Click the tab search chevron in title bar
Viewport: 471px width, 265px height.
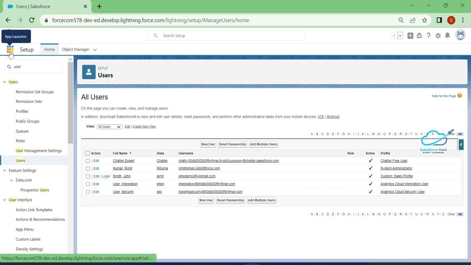click(412, 6)
